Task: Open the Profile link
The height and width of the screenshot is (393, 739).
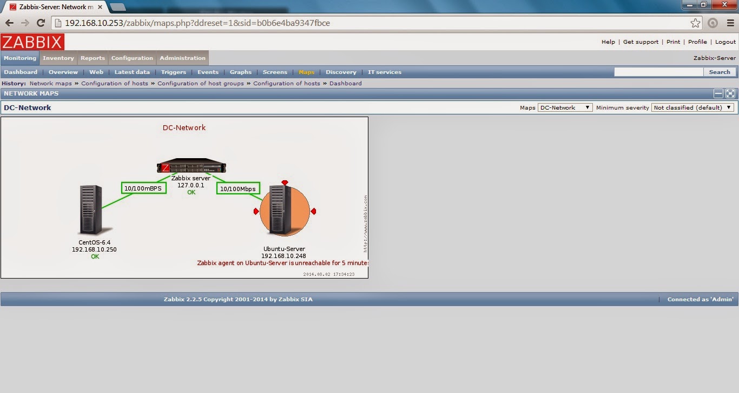Action: pos(697,42)
